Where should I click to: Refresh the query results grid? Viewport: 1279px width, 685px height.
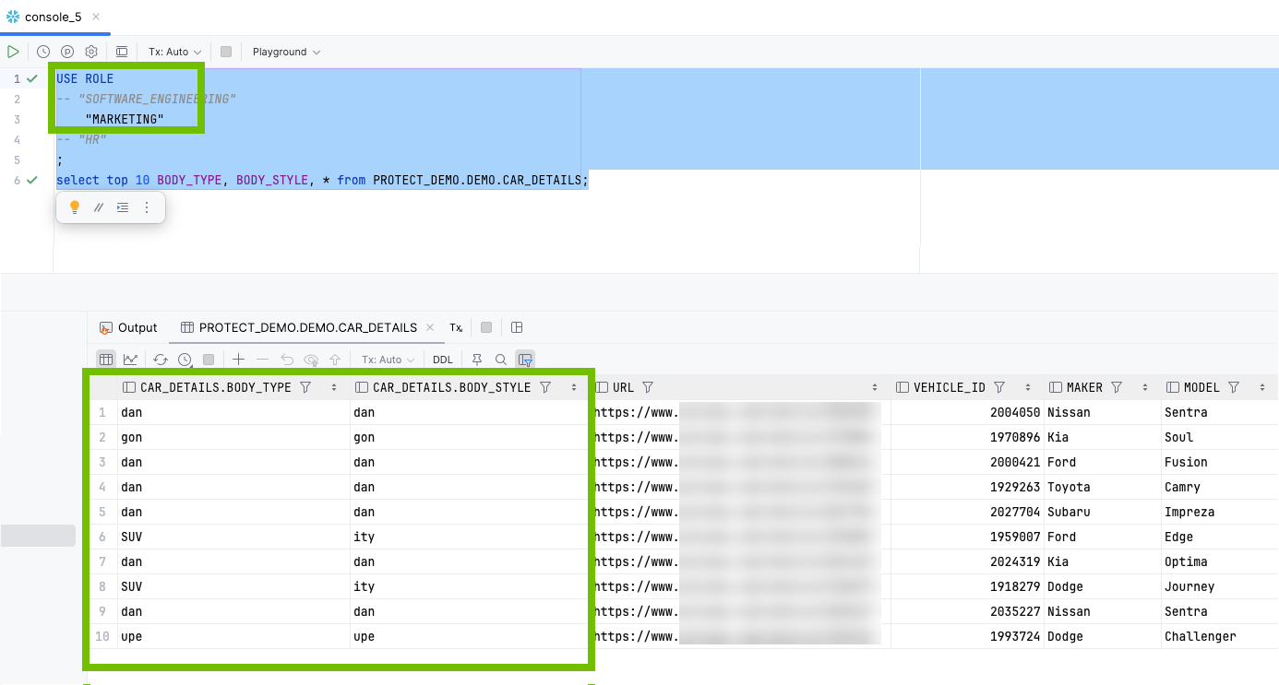point(160,360)
